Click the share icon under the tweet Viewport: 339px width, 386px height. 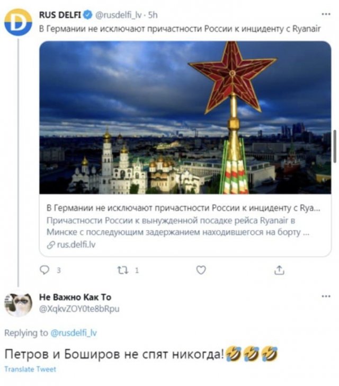(279, 270)
